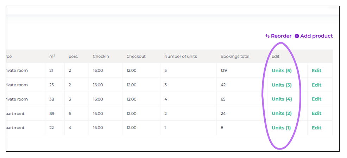Click the Checkout column header
The width and height of the screenshot is (347, 158).
click(136, 57)
